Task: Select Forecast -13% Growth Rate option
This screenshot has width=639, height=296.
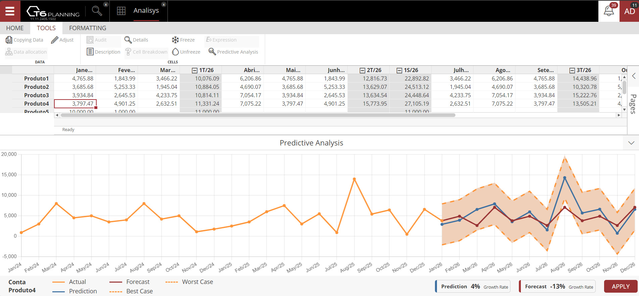Action: tap(557, 287)
